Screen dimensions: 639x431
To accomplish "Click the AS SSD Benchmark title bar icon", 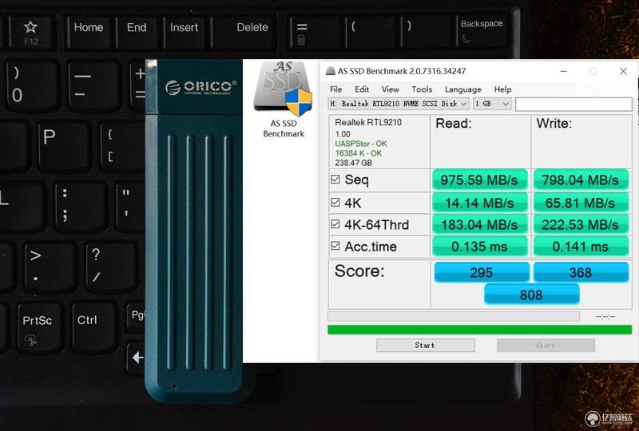I will pyautogui.click(x=331, y=71).
